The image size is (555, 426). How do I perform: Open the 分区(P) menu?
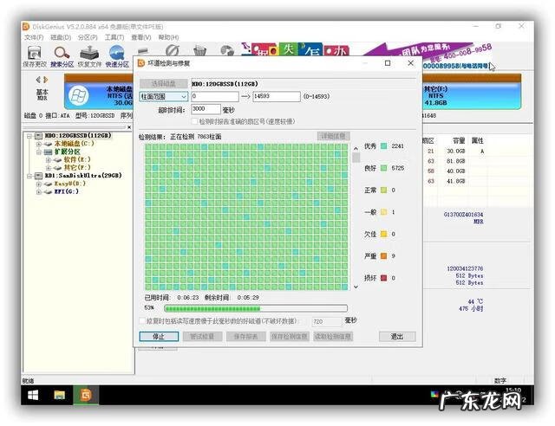[88, 37]
